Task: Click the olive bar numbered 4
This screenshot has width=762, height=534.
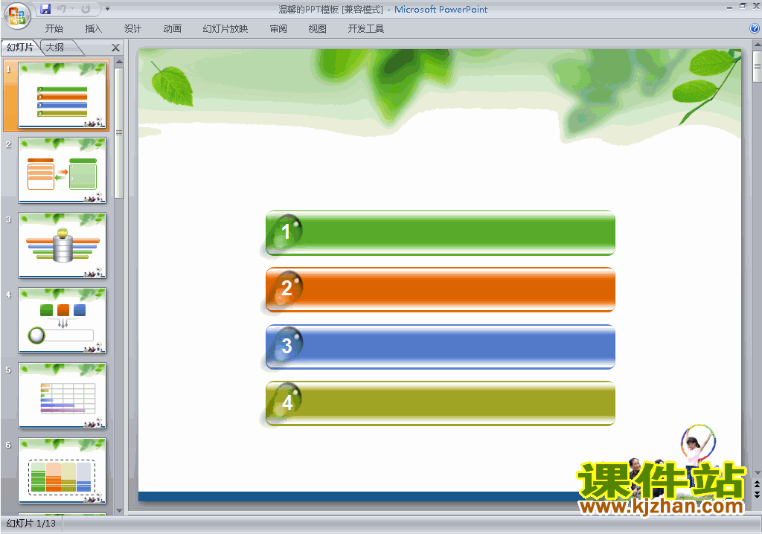Action: point(441,403)
